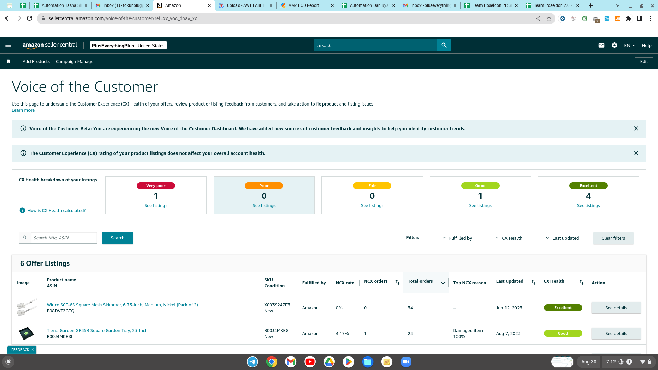Open the Chrome tab search dropdown
Viewport: 658px width, 370px height.
point(618,5)
